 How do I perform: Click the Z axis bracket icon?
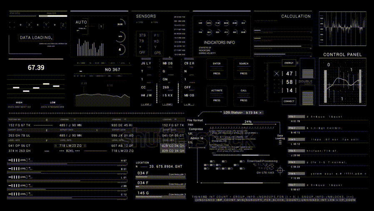coord(62,25)
